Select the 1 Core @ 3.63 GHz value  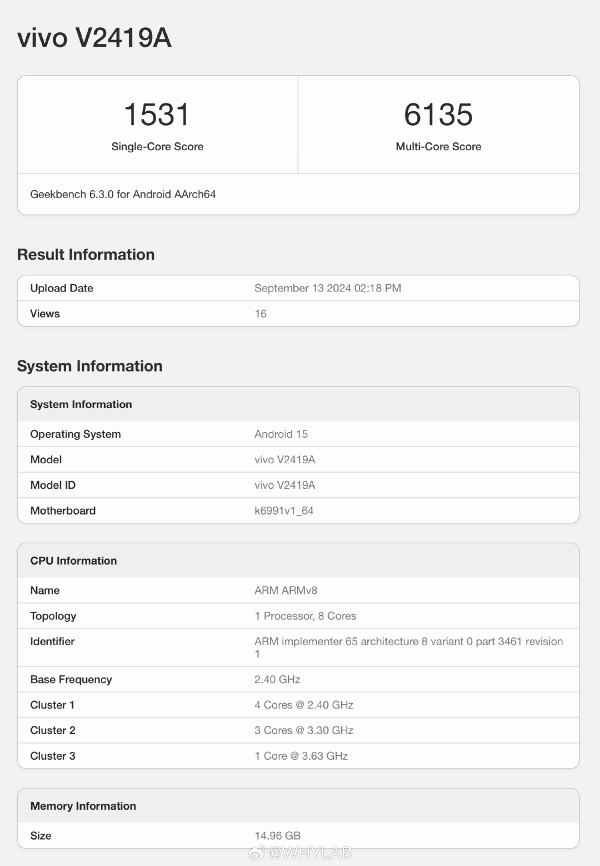[301, 756]
